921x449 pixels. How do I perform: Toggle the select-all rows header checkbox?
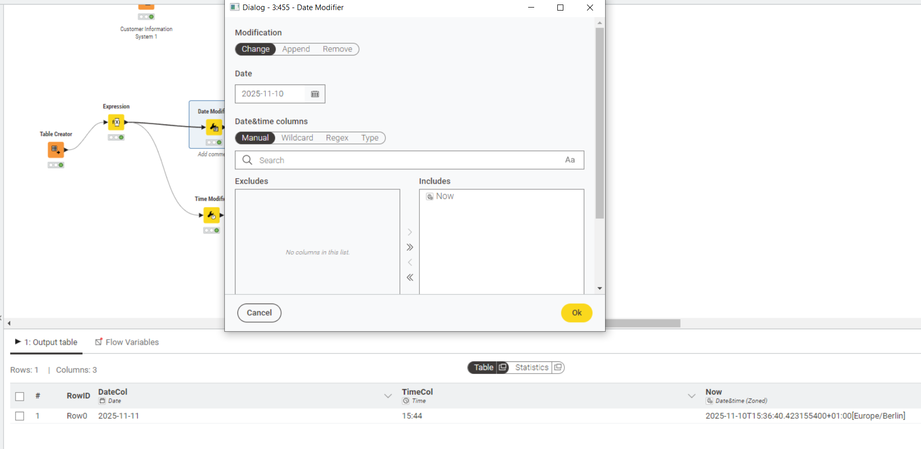click(20, 396)
